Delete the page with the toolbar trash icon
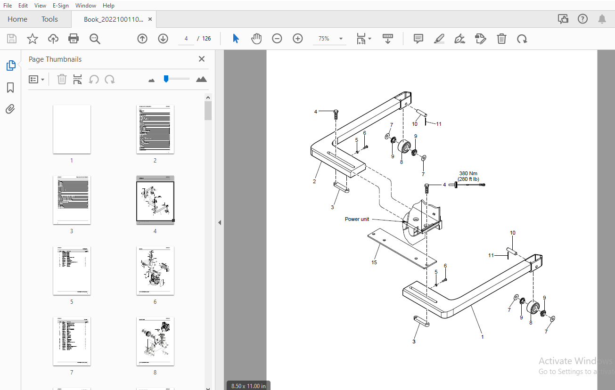 click(501, 39)
